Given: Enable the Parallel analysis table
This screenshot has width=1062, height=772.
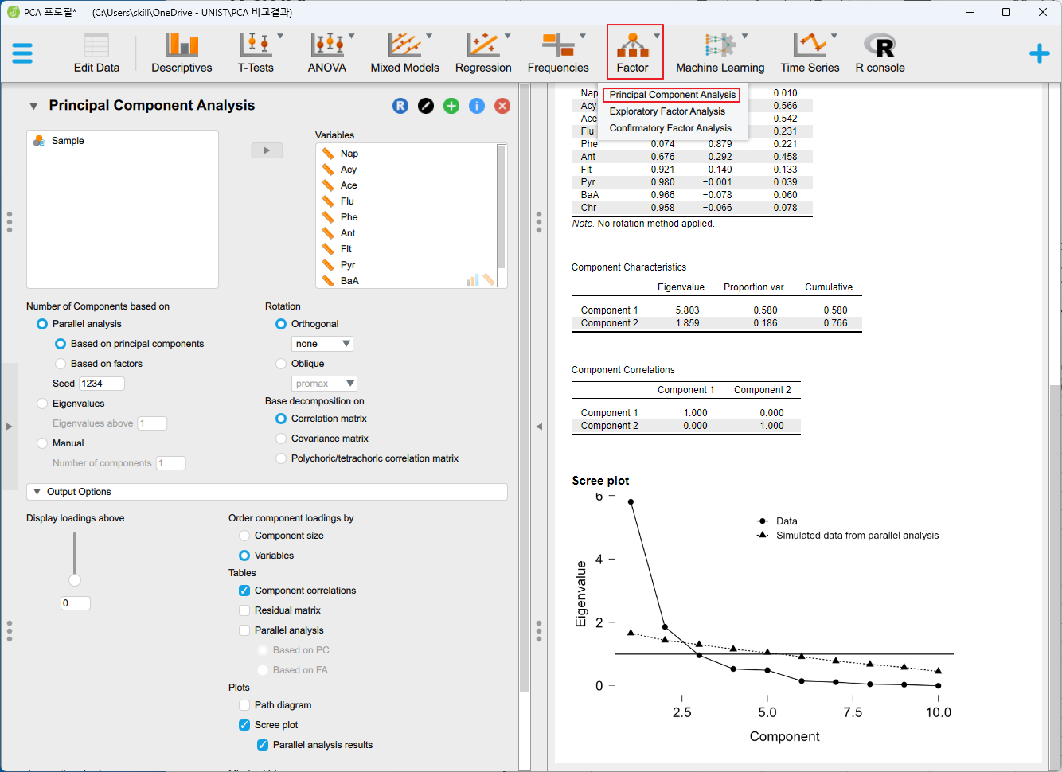Looking at the screenshot, I should pos(244,630).
